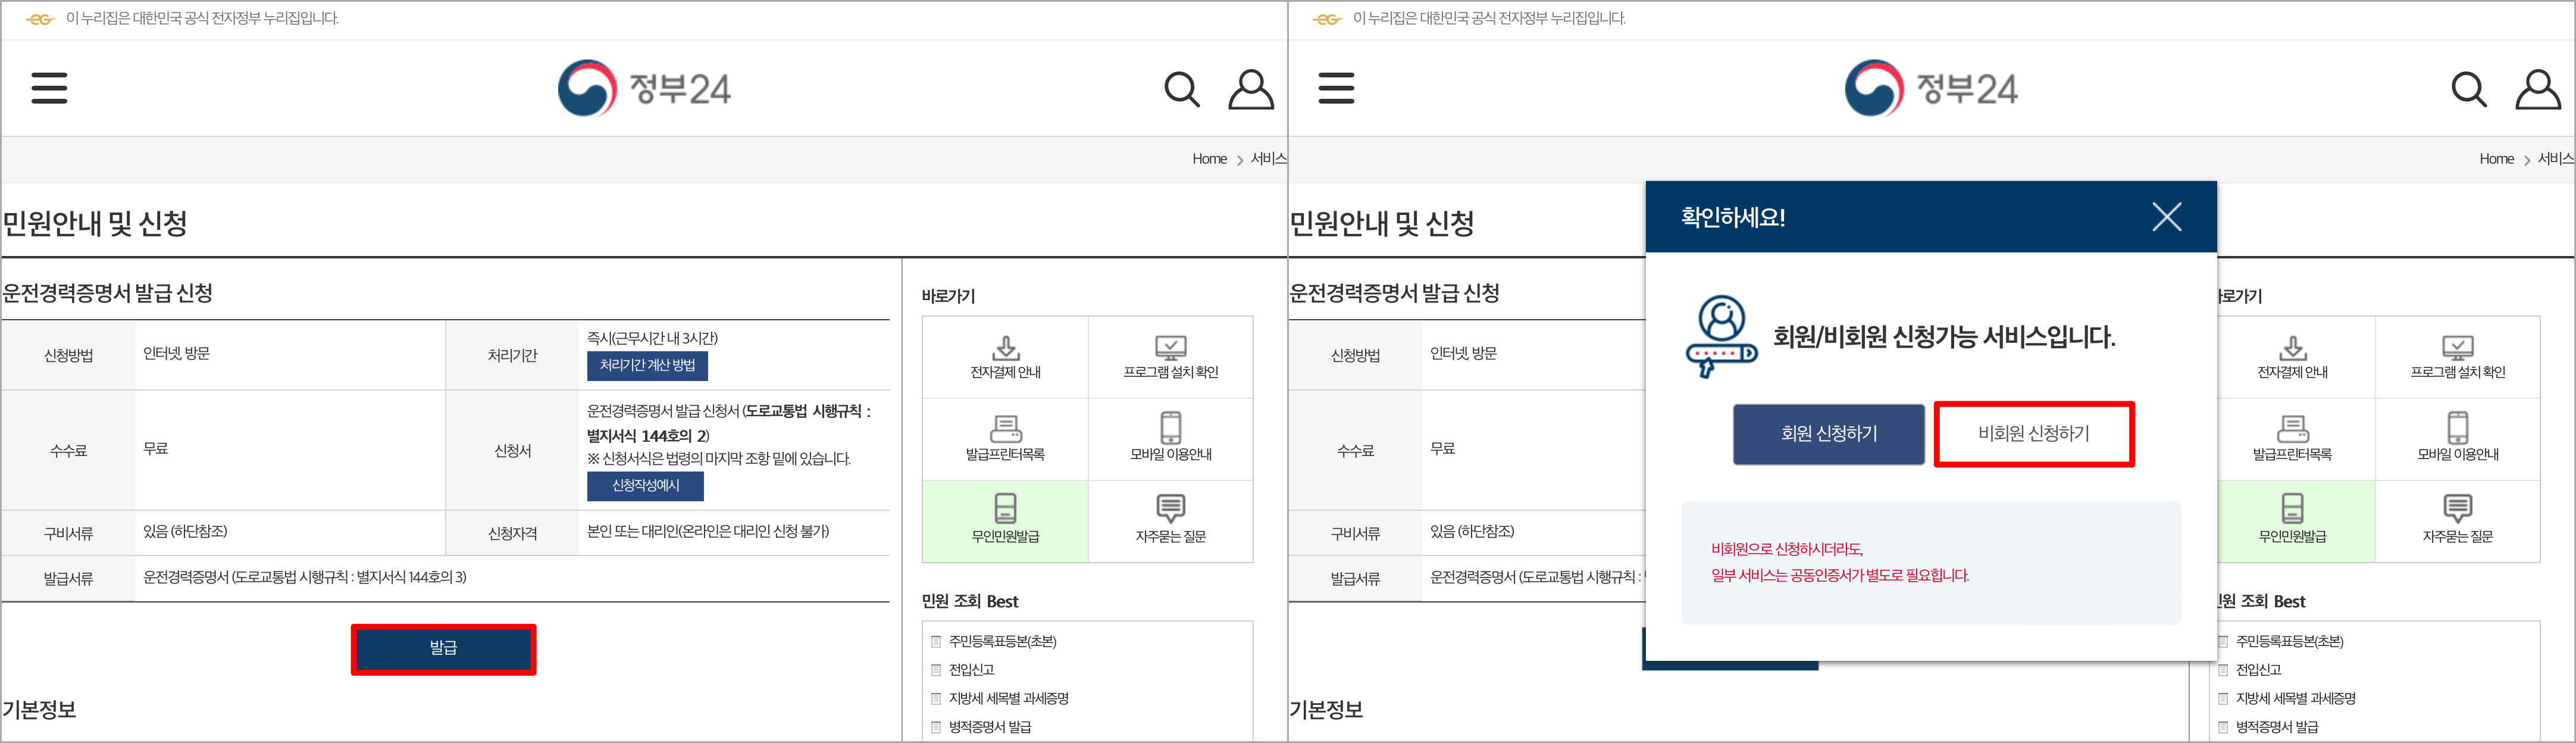The height and width of the screenshot is (743, 2576).
Task: Click Home breadcrumb link in right screenshot
Action: [2496, 159]
